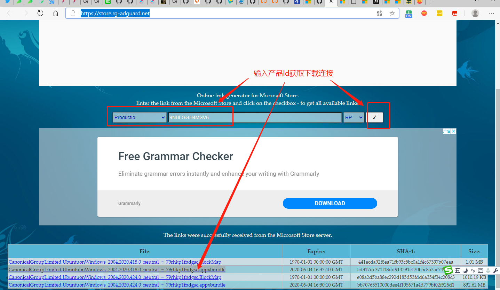This screenshot has width=500, height=290.
Task: Switch to the SW tab
Action: tap(52, 2)
